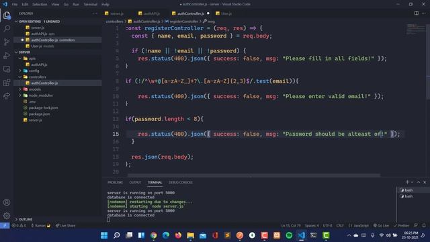The height and width of the screenshot is (242, 430).
Task: Open editor more actions ellipsis
Action: point(424,13)
